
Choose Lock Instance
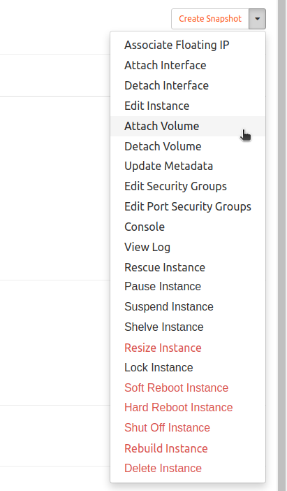188,368
